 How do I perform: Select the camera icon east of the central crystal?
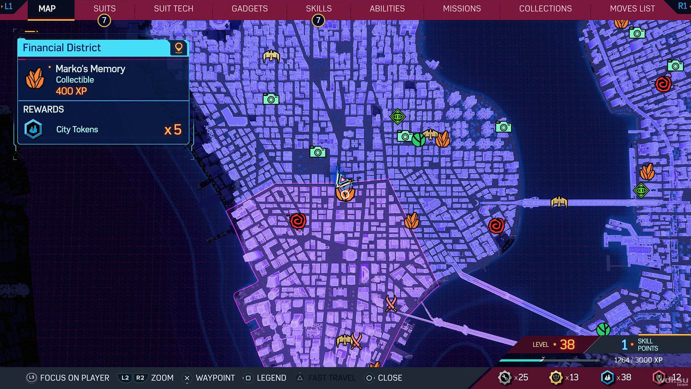coord(503,127)
